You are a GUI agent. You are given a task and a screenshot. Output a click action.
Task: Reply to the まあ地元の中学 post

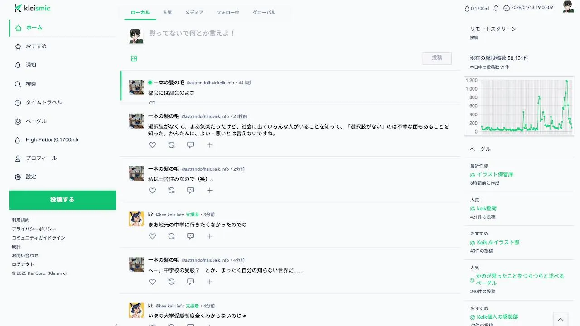click(191, 236)
